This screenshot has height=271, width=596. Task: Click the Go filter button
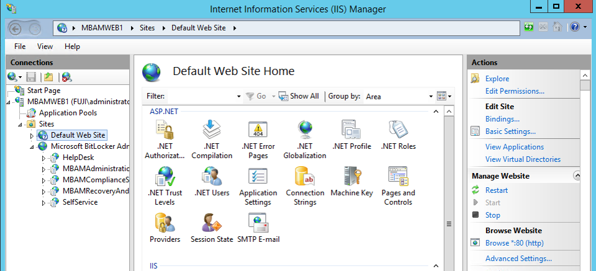pos(256,96)
